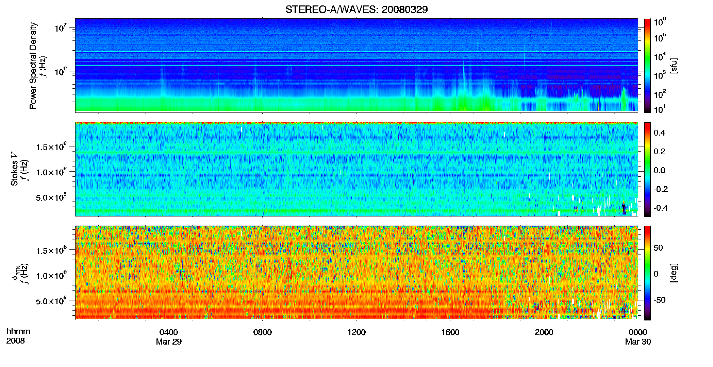Viewport: 713px width, 367px height.
Task: Click the Mar 29 date label
Action: pyautogui.click(x=169, y=342)
